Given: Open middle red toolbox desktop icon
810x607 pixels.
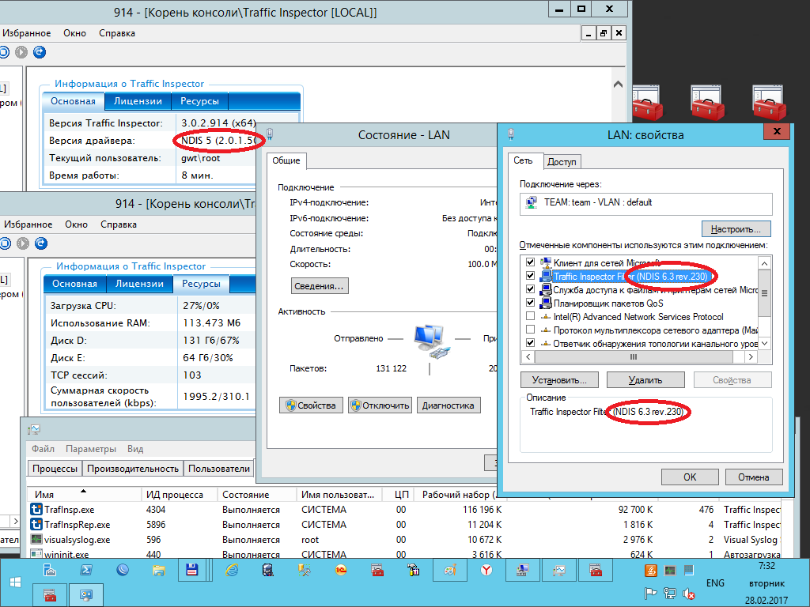Looking at the screenshot, I should (x=708, y=104).
